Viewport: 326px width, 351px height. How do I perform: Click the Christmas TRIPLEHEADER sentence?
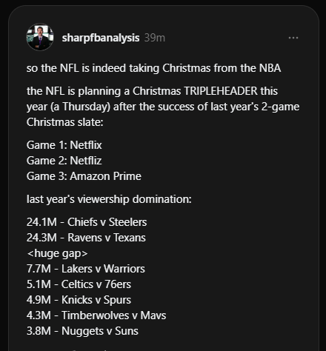point(163,107)
